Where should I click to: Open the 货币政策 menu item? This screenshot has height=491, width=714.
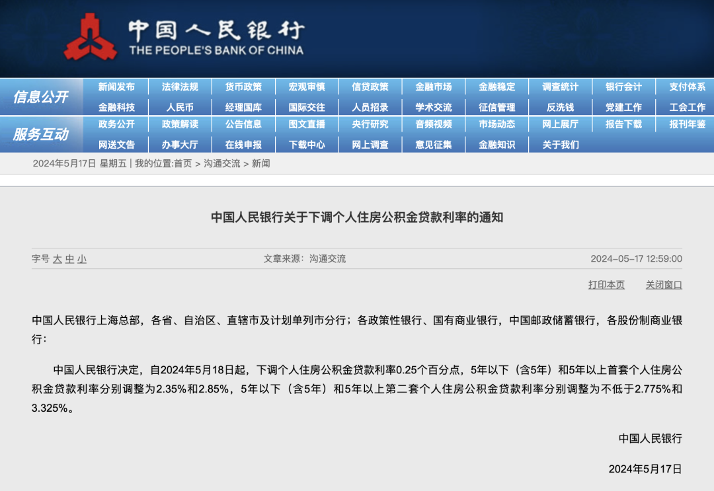coord(244,87)
